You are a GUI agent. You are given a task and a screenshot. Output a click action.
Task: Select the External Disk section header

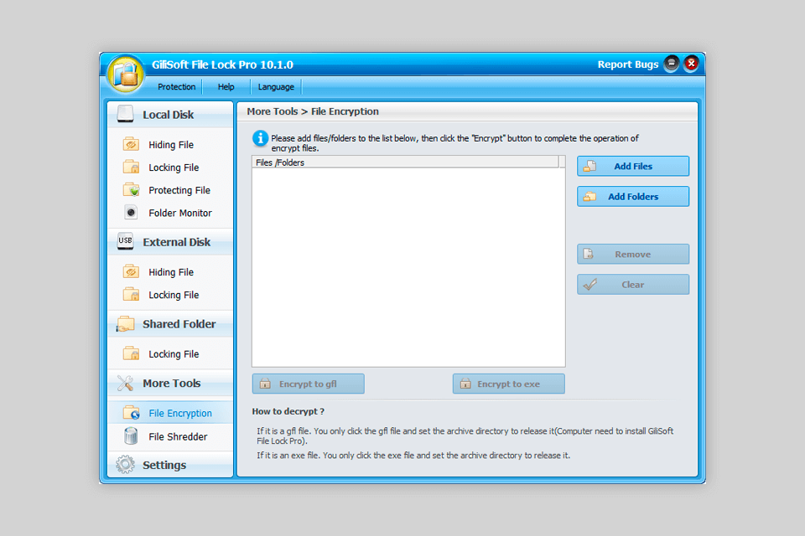click(x=170, y=241)
